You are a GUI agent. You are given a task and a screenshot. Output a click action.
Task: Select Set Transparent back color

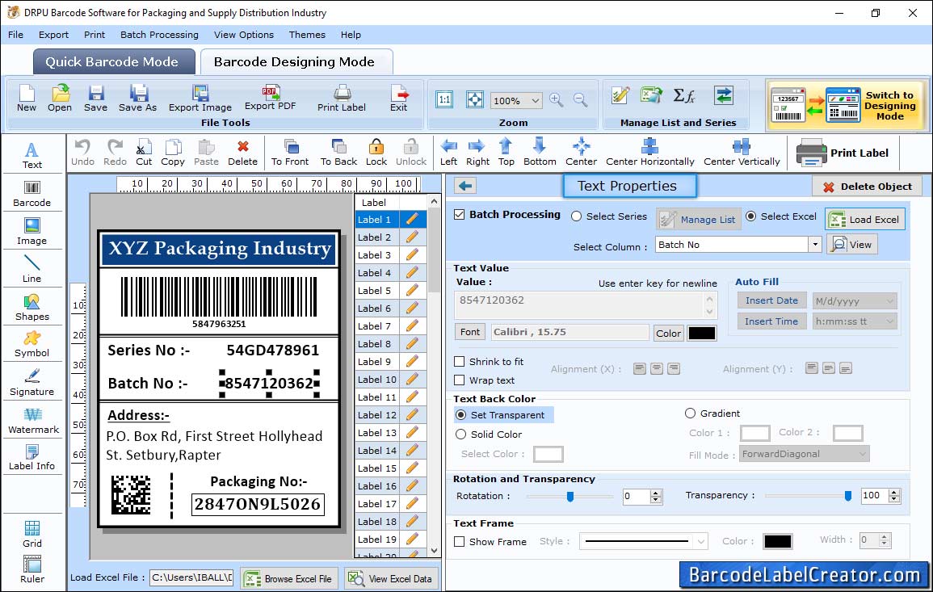point(461,414)
